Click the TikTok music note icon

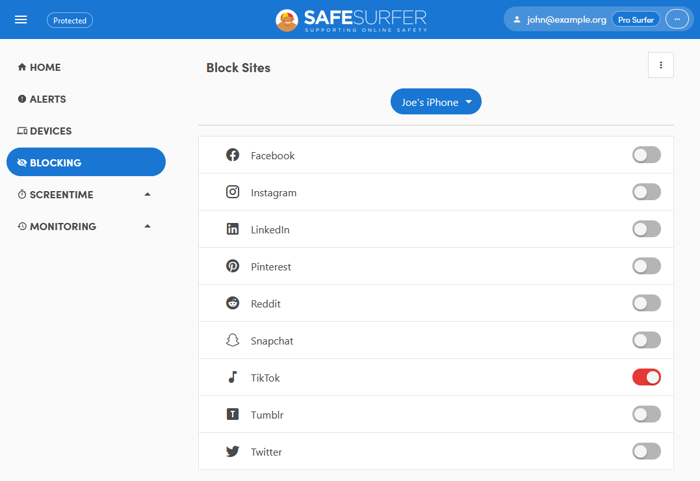point(233,377)
